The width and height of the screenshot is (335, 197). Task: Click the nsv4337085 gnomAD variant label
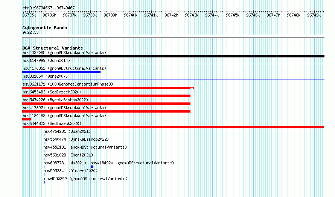pyautogui.click(x=64, y=53)
